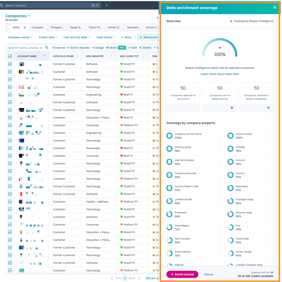Open the Last activity date filter dropdown
Viewport: 282px width, 282px height.
(77, 37)
